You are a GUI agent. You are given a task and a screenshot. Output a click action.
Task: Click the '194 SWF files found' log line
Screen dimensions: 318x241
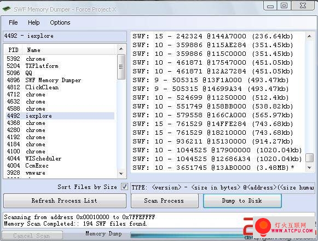click(x=76, y=223)
